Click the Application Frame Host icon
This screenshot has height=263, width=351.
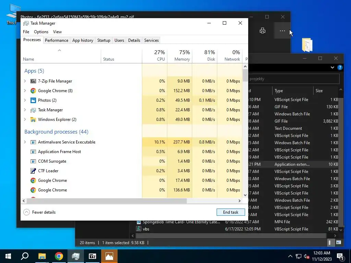[33, 152]
